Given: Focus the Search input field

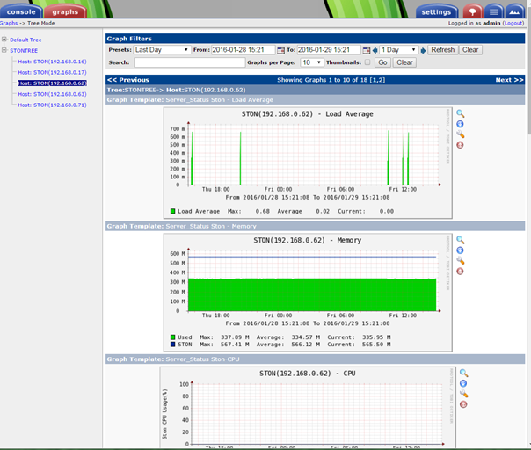Looking at the screenshot, I should tap(189, 62).
